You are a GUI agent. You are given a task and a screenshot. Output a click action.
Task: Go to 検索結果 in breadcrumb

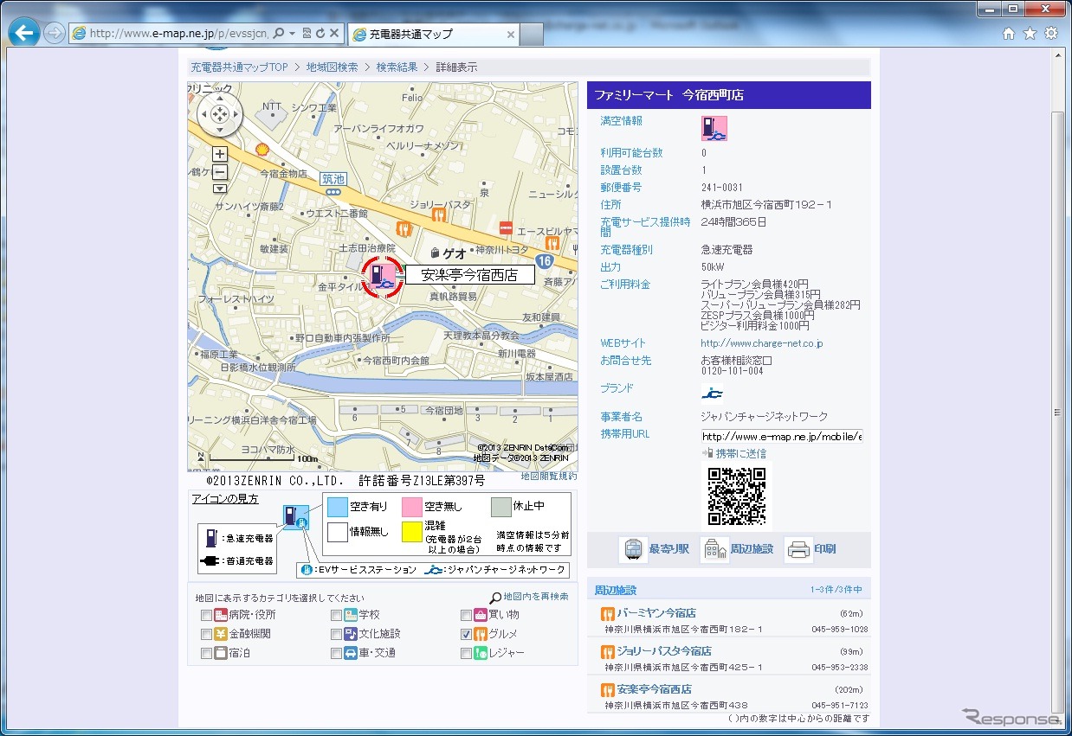(397, 67)
